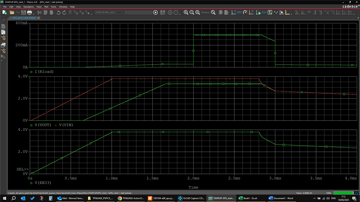Image resolution: width=360 pixels, height=202 pixels.
Task: Open the Help menu
Action: 72,7
